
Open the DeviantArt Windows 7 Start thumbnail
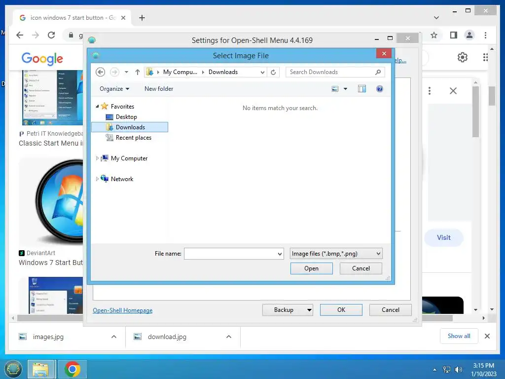pyautogui.click(x=51, y=202)
